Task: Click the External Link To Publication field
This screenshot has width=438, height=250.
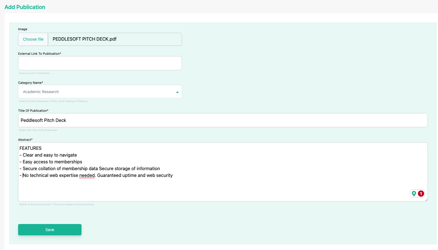Action: point(100,63)
